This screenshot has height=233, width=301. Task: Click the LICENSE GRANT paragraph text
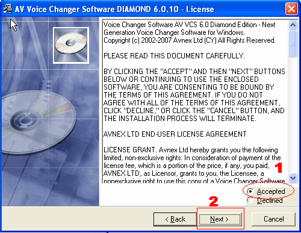(194, 166)
